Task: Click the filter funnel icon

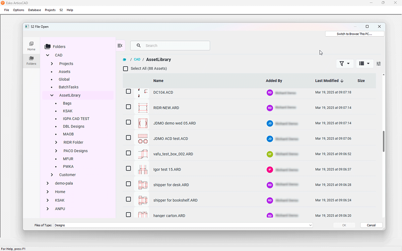Action: 342,64
